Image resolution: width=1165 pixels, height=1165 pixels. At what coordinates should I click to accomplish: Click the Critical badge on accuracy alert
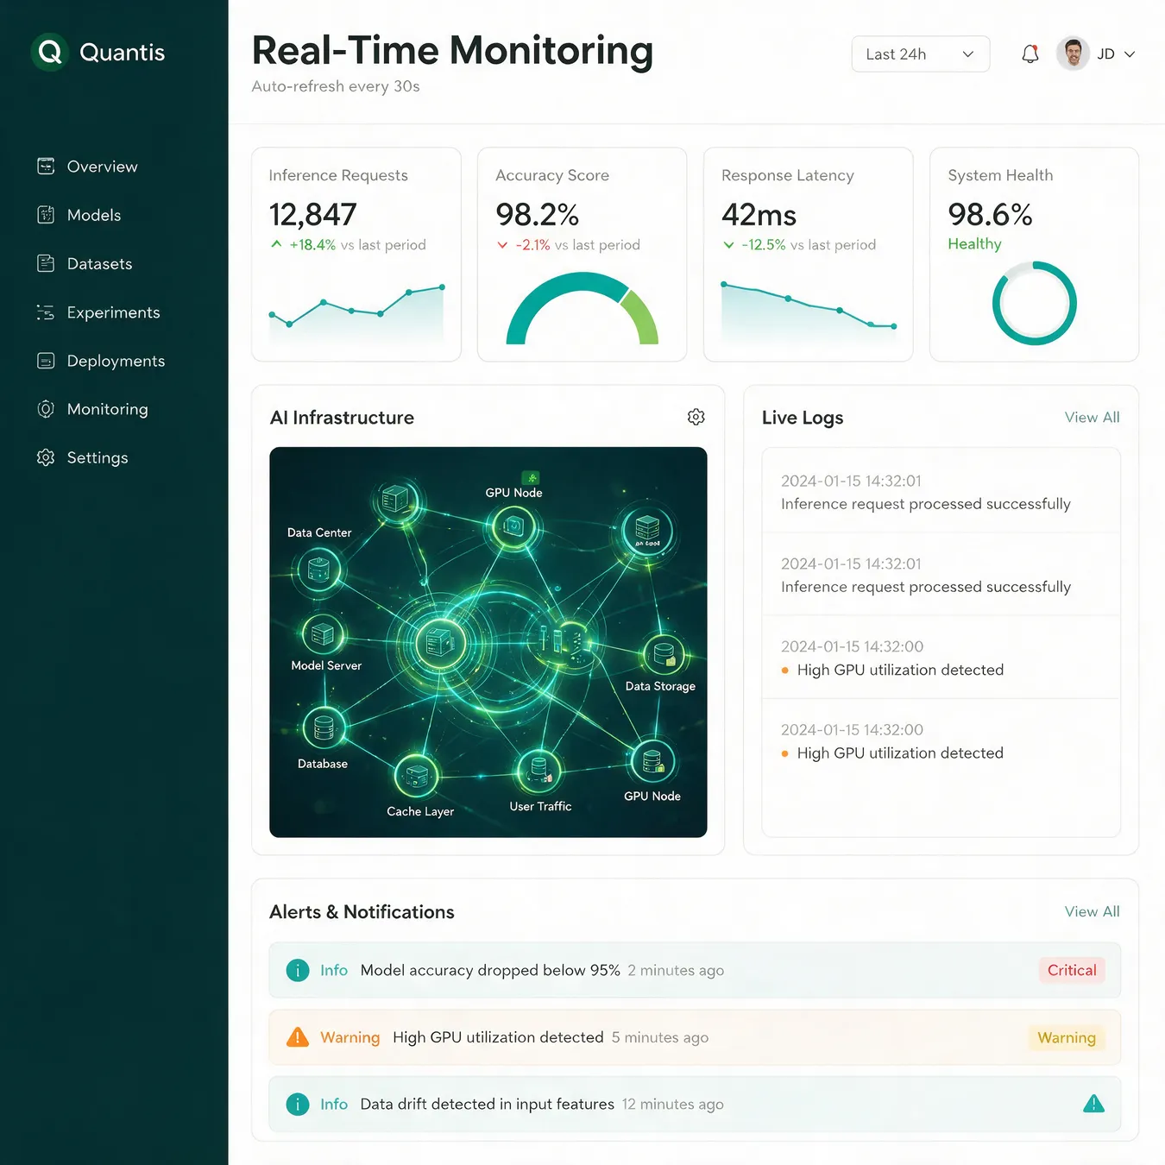point(1072,970)
